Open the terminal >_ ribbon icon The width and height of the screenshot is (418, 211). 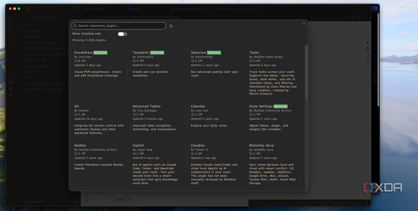(x=10, y=50)
